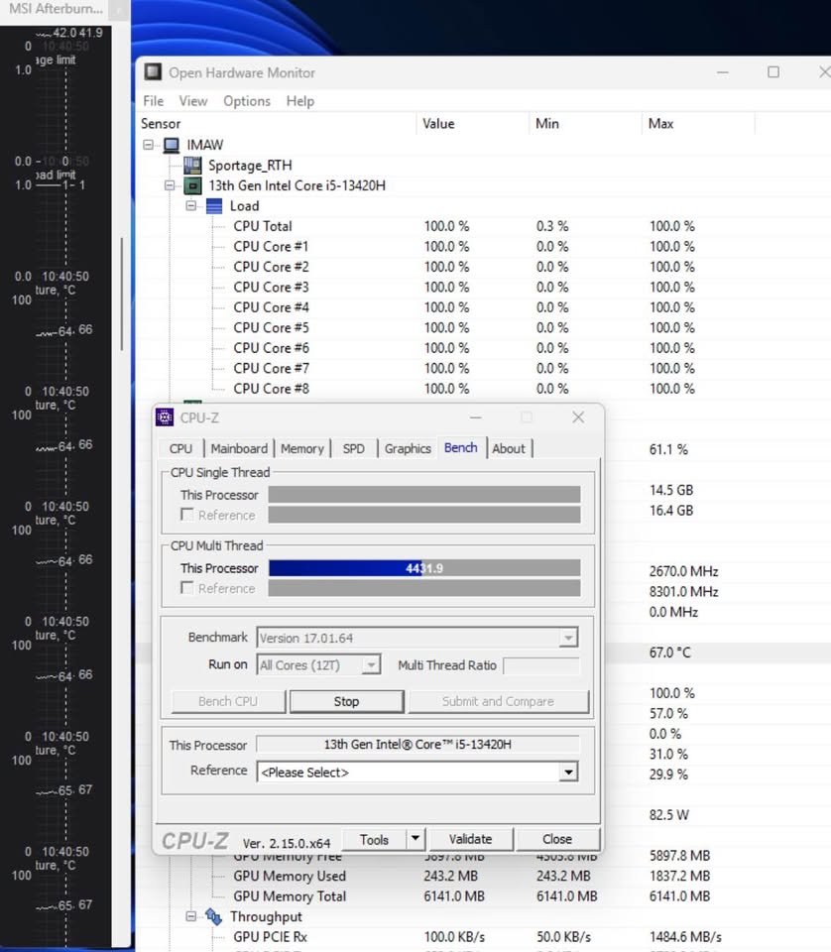Enable the Reference checkbox under CPU Single Thread
831x952 pixels.
tap(185, 514)
